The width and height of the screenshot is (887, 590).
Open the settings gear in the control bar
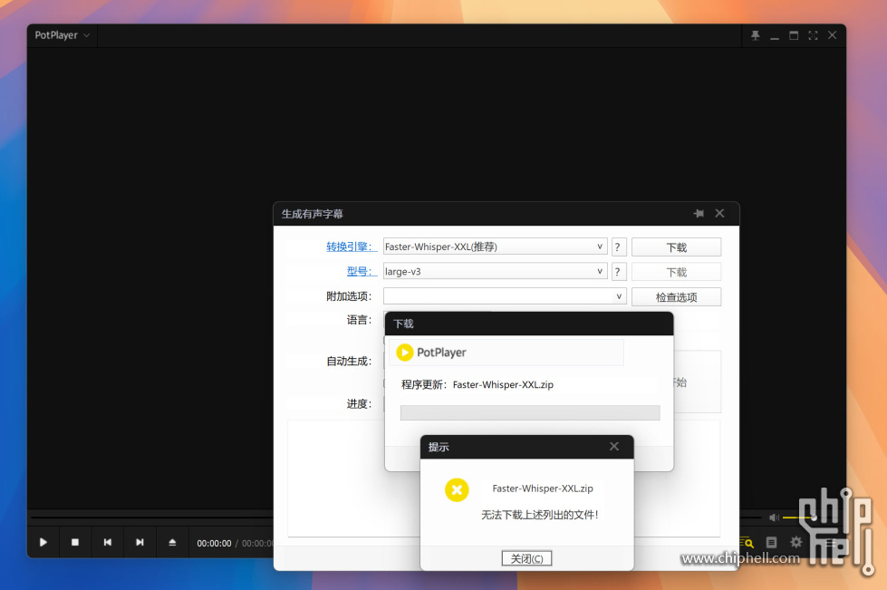point(795,542)
